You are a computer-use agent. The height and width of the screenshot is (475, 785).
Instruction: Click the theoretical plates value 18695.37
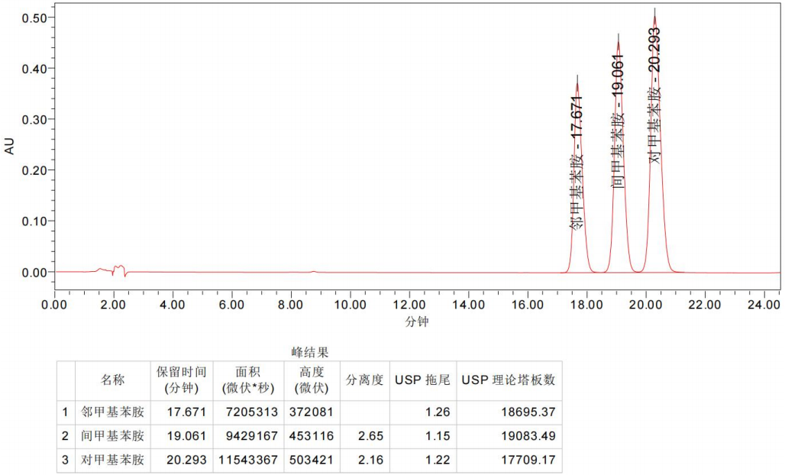(x=526, y=412)
